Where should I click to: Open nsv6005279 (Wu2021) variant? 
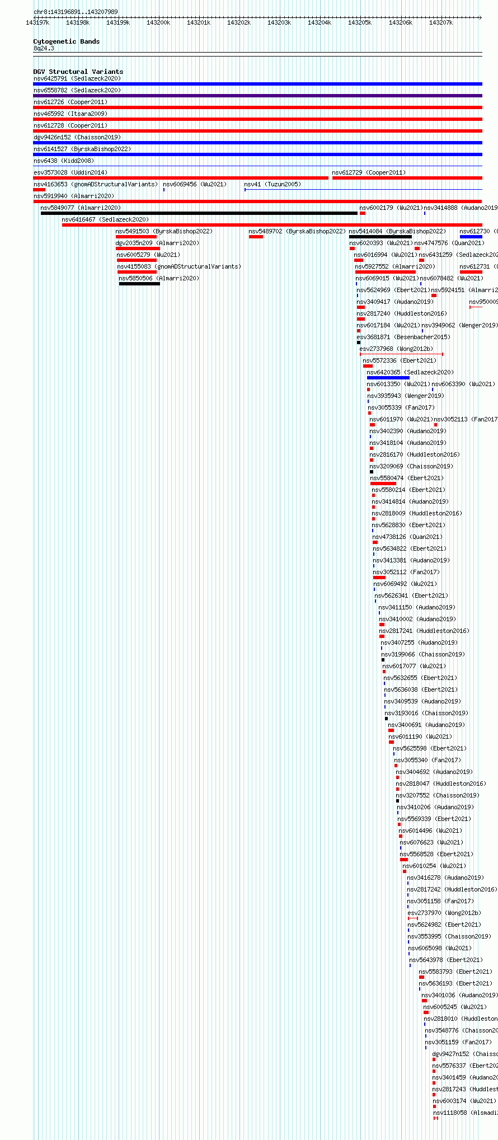tap(148, 255)
